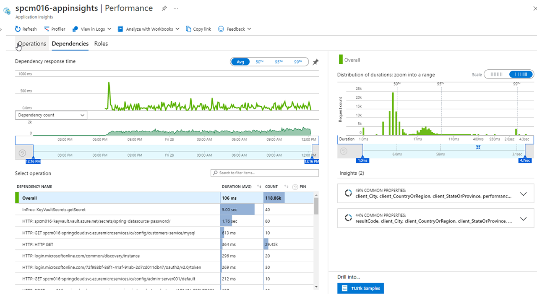Switch to the Roles tab
The width and height of the screenshot is (537, 294).
click(x=101, y=44)
